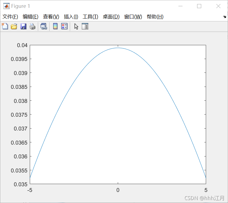228x203 pixels.
Task: Click the y-axis label 0.0365
Action: 19,143
